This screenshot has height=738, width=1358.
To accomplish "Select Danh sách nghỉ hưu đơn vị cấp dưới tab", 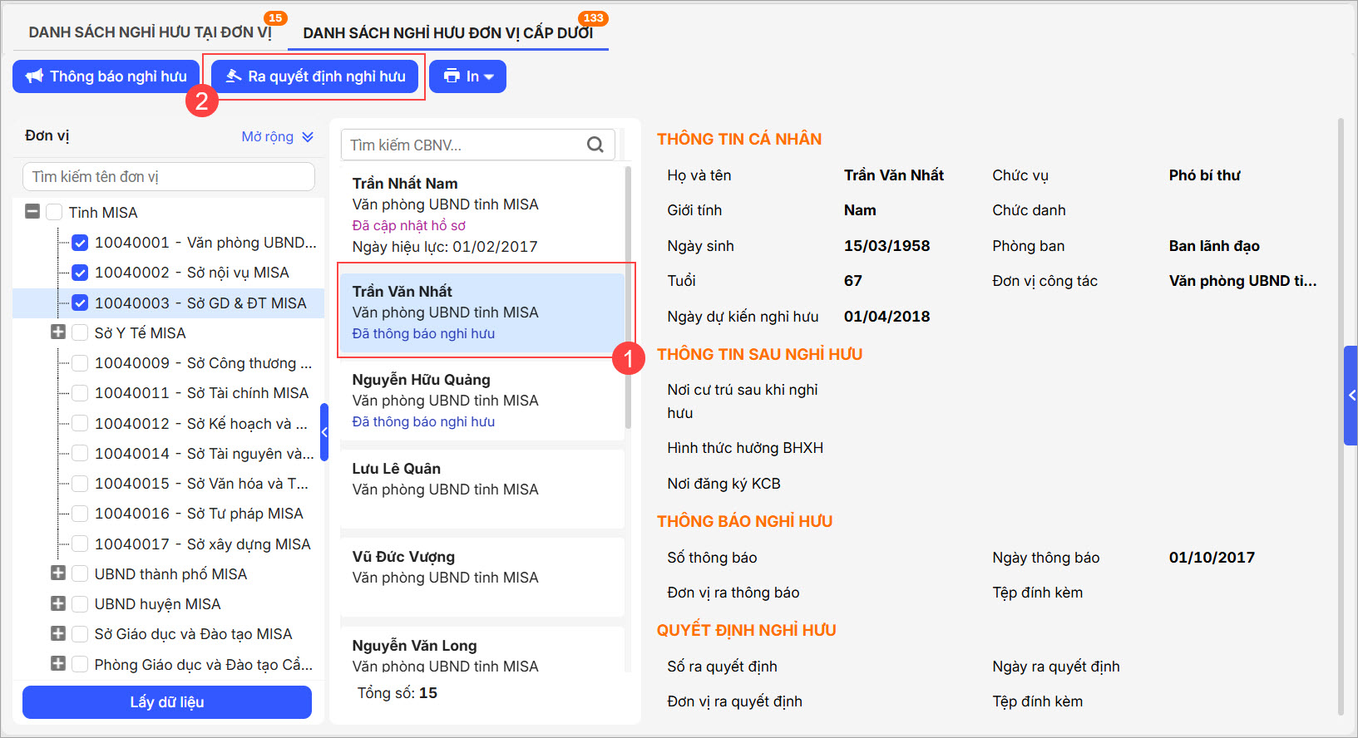I will point(447,33).
